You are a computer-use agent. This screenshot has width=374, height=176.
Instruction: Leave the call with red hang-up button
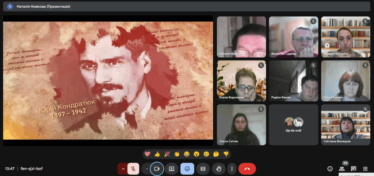click(247, 169)
